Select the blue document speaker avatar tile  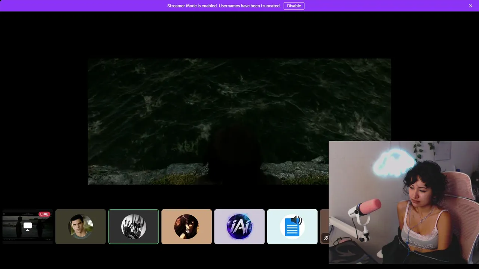pyautogui.click(x=292, y=226)
